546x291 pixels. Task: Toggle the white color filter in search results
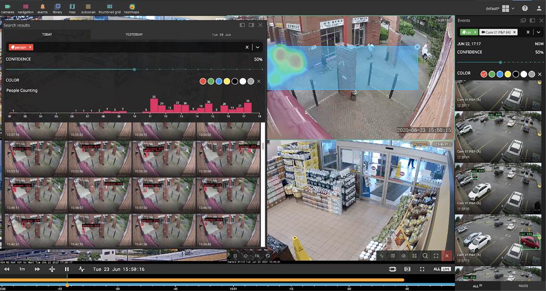tap(243, 81)
